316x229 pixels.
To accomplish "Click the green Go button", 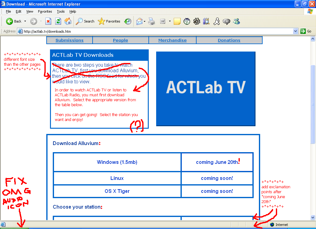I will [x=306, y=31].
